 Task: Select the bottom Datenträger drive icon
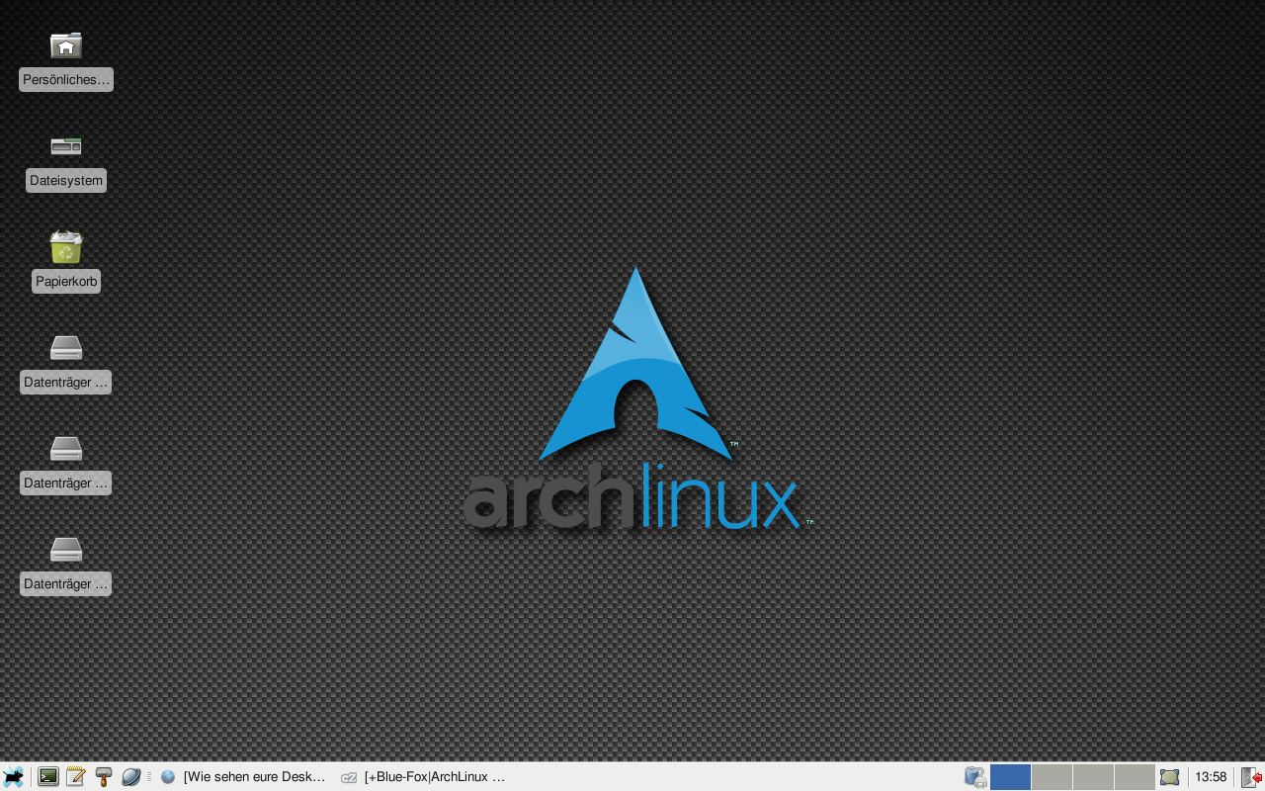[x=66, y=550]
